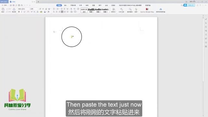Click the decrease indent icon
208x117 pixels.
pyautogui.click(x=61, y=9)
